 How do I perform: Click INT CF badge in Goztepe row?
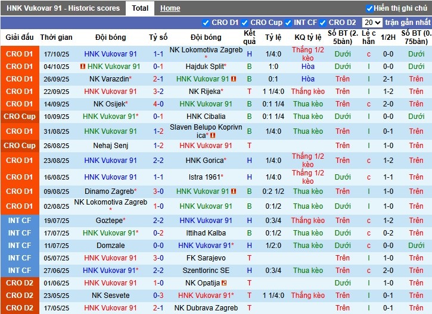20,221
